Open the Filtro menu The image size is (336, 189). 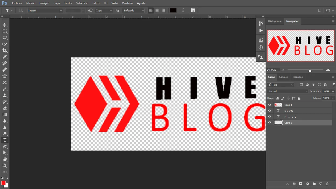coord(96,3)
